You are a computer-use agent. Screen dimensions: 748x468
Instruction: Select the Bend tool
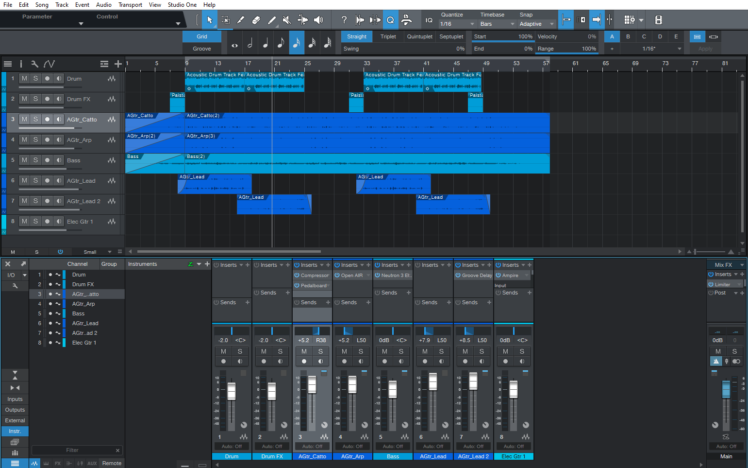click(302, 20)
